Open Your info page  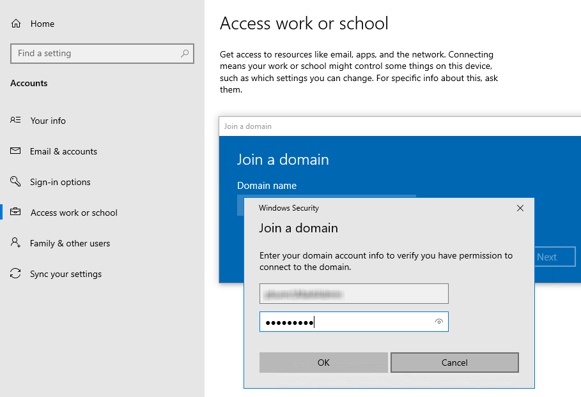click(x=48, y=121)
